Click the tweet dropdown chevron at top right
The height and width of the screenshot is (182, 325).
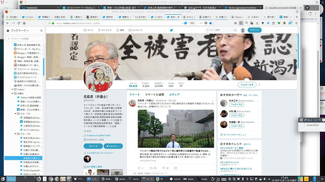point(213,101)
